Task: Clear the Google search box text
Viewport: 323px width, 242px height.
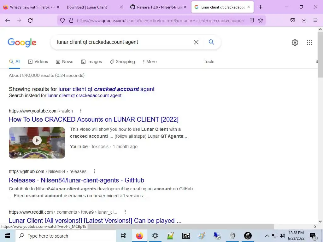Action: (196, 42)
